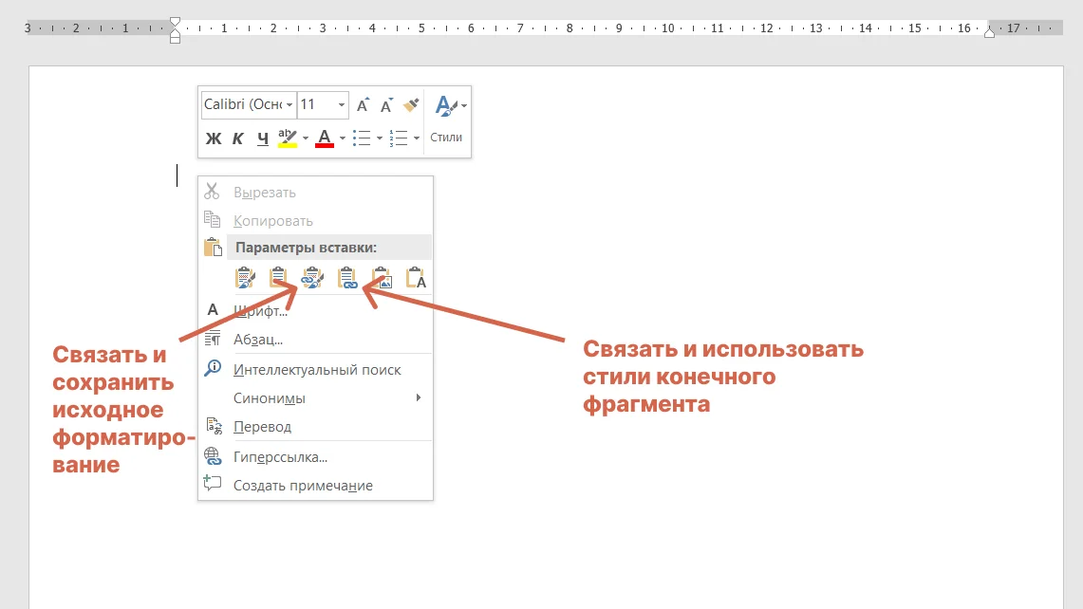The width and height of the screenshot is (1083, 609).
Task: Expand the font color dropdown arrow
Action: tap(343, 138)
